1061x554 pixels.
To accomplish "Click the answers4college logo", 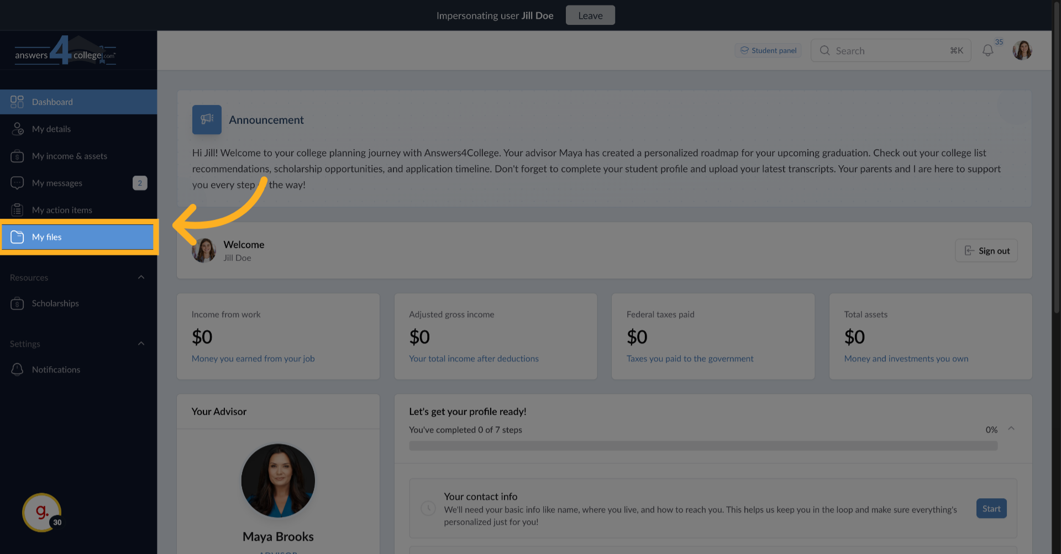I will tap(65, 51).
